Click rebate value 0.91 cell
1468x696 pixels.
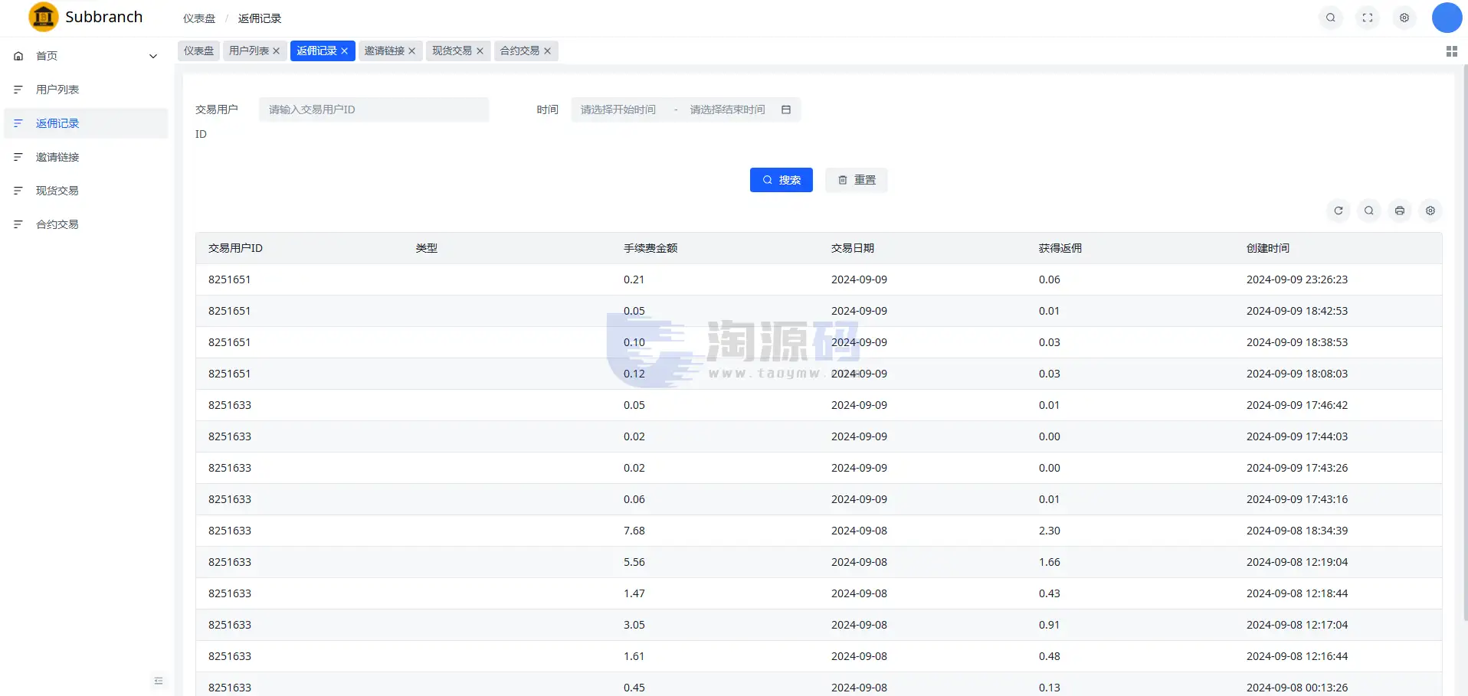tap(1049, 625)
